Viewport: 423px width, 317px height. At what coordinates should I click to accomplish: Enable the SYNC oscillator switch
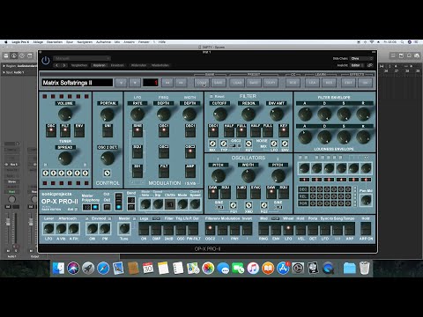pyautogui.click(x=256, y=192)
